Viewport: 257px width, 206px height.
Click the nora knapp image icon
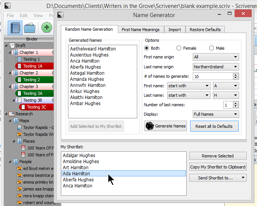[19, 196]
